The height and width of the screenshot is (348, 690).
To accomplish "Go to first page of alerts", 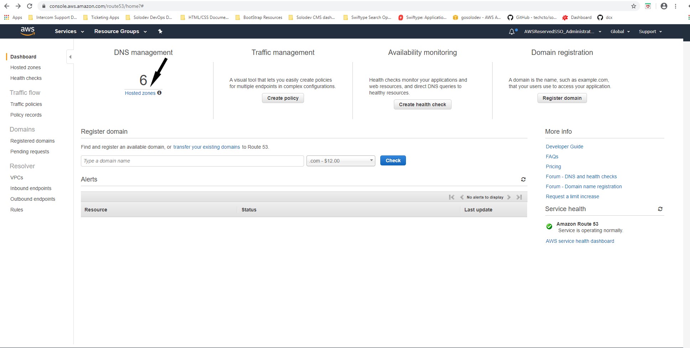I will (x=452, y=197).
